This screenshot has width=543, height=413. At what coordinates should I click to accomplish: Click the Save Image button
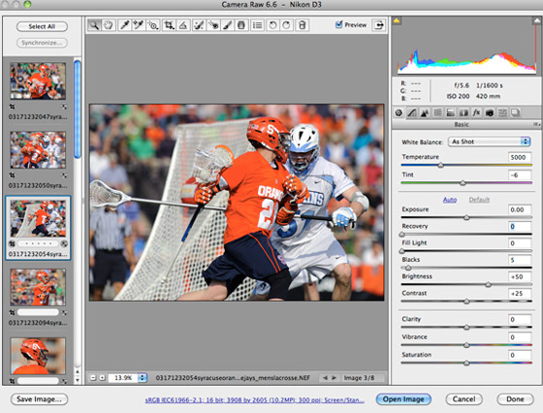click(x=39, y=399)
